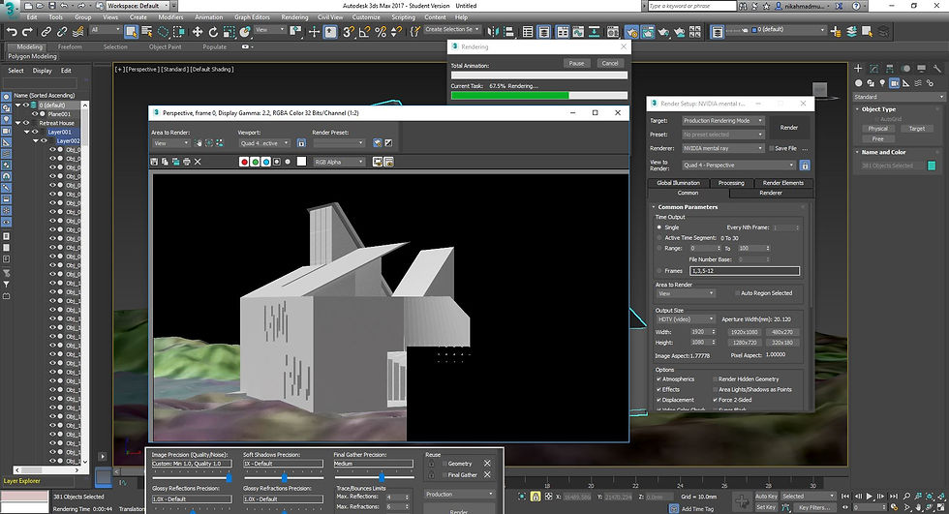
Task: Toggle red channel in frame window
Action: (244, 162)
